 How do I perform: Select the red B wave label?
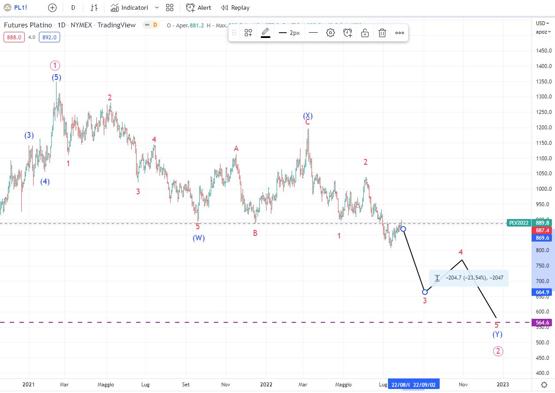click(x=255, y=233)
